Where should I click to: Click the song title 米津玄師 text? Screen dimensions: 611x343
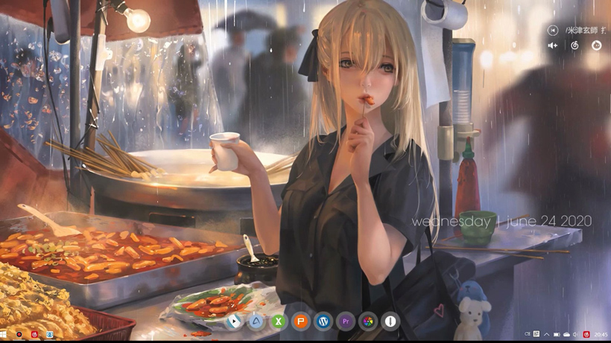tap(582, 30)
